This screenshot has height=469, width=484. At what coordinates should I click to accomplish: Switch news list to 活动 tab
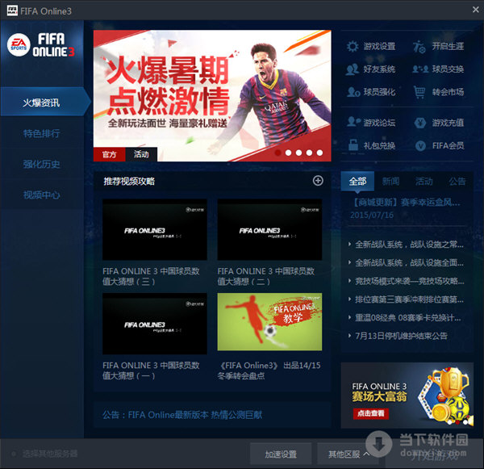pos(423,182)
